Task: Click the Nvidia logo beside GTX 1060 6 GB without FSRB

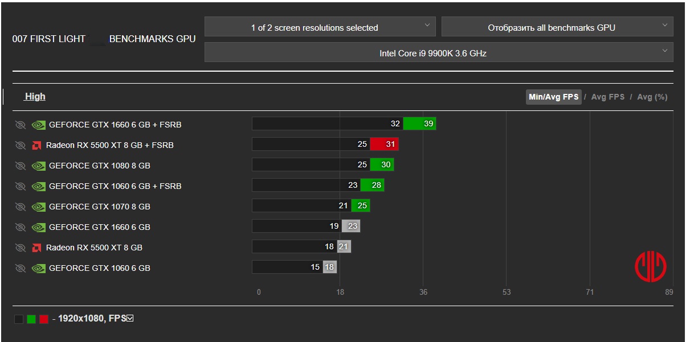Action: [38, 268]
